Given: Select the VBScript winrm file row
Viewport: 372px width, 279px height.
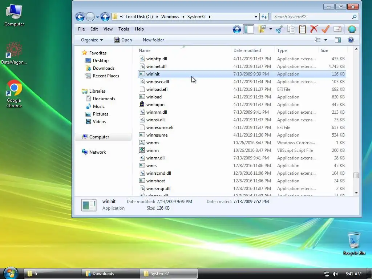Looking at the screenshot, I should (242, 150).
